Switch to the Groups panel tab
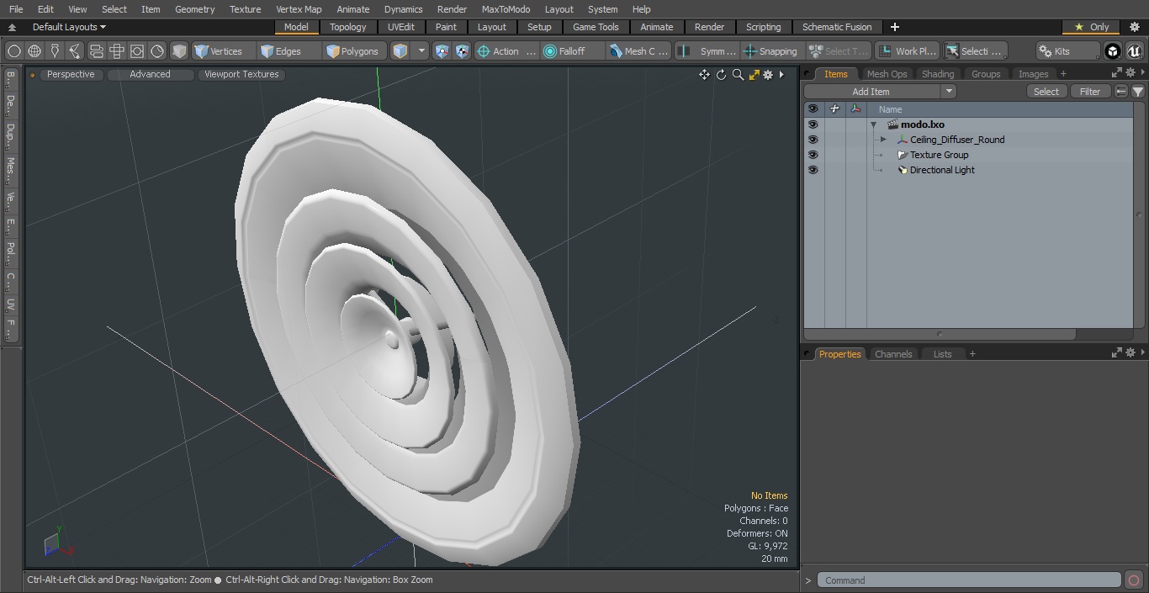This screenshot has width=1149, height=593. tap(986, 74)
